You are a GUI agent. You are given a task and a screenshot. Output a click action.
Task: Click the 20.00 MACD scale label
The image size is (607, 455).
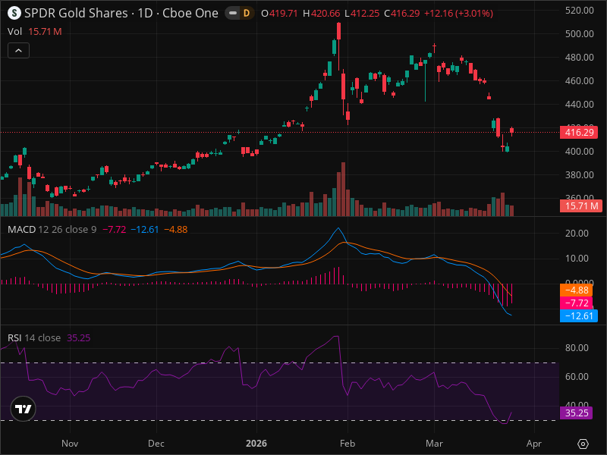coord(577,234)
